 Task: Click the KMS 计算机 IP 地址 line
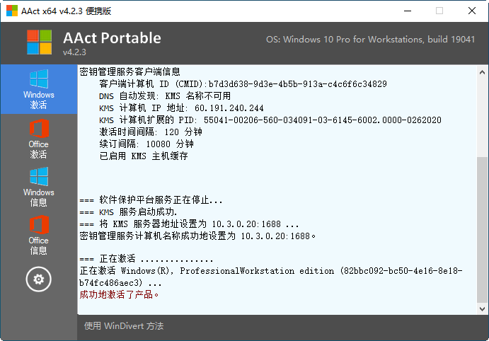pos(181,108)
